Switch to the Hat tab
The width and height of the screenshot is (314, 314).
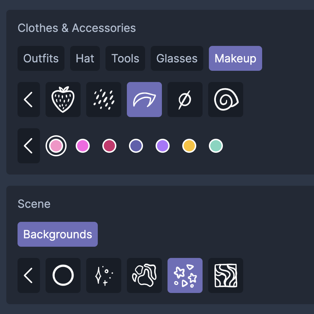pyautogui.click(x=85, y=58)
